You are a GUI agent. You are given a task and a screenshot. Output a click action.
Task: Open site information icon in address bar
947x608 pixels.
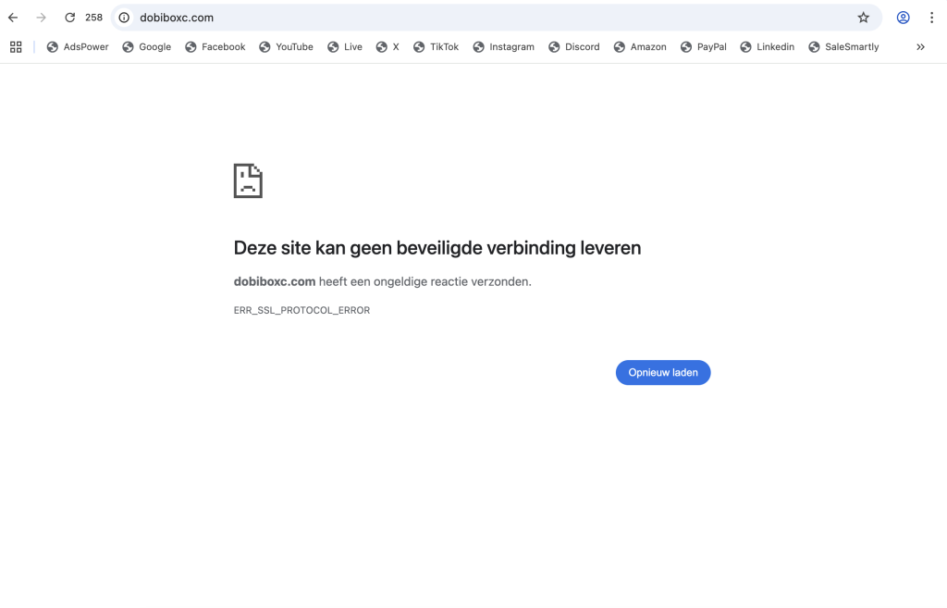[124, 18]
